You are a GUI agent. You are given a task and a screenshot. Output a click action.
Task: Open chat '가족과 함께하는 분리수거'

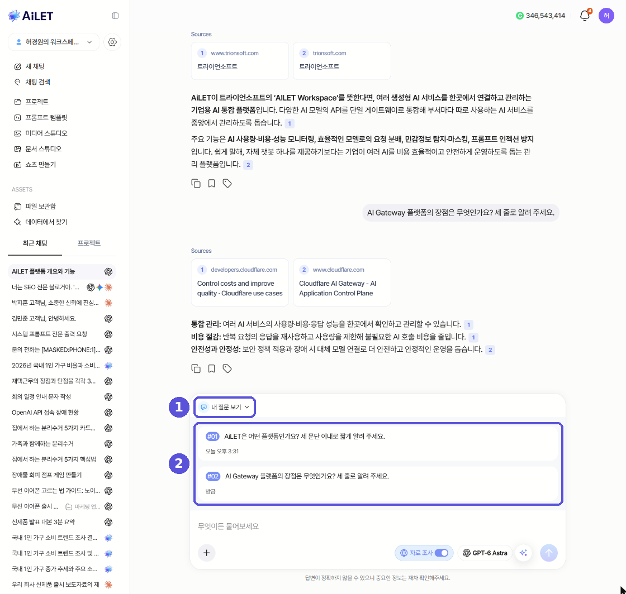(62, 443)
